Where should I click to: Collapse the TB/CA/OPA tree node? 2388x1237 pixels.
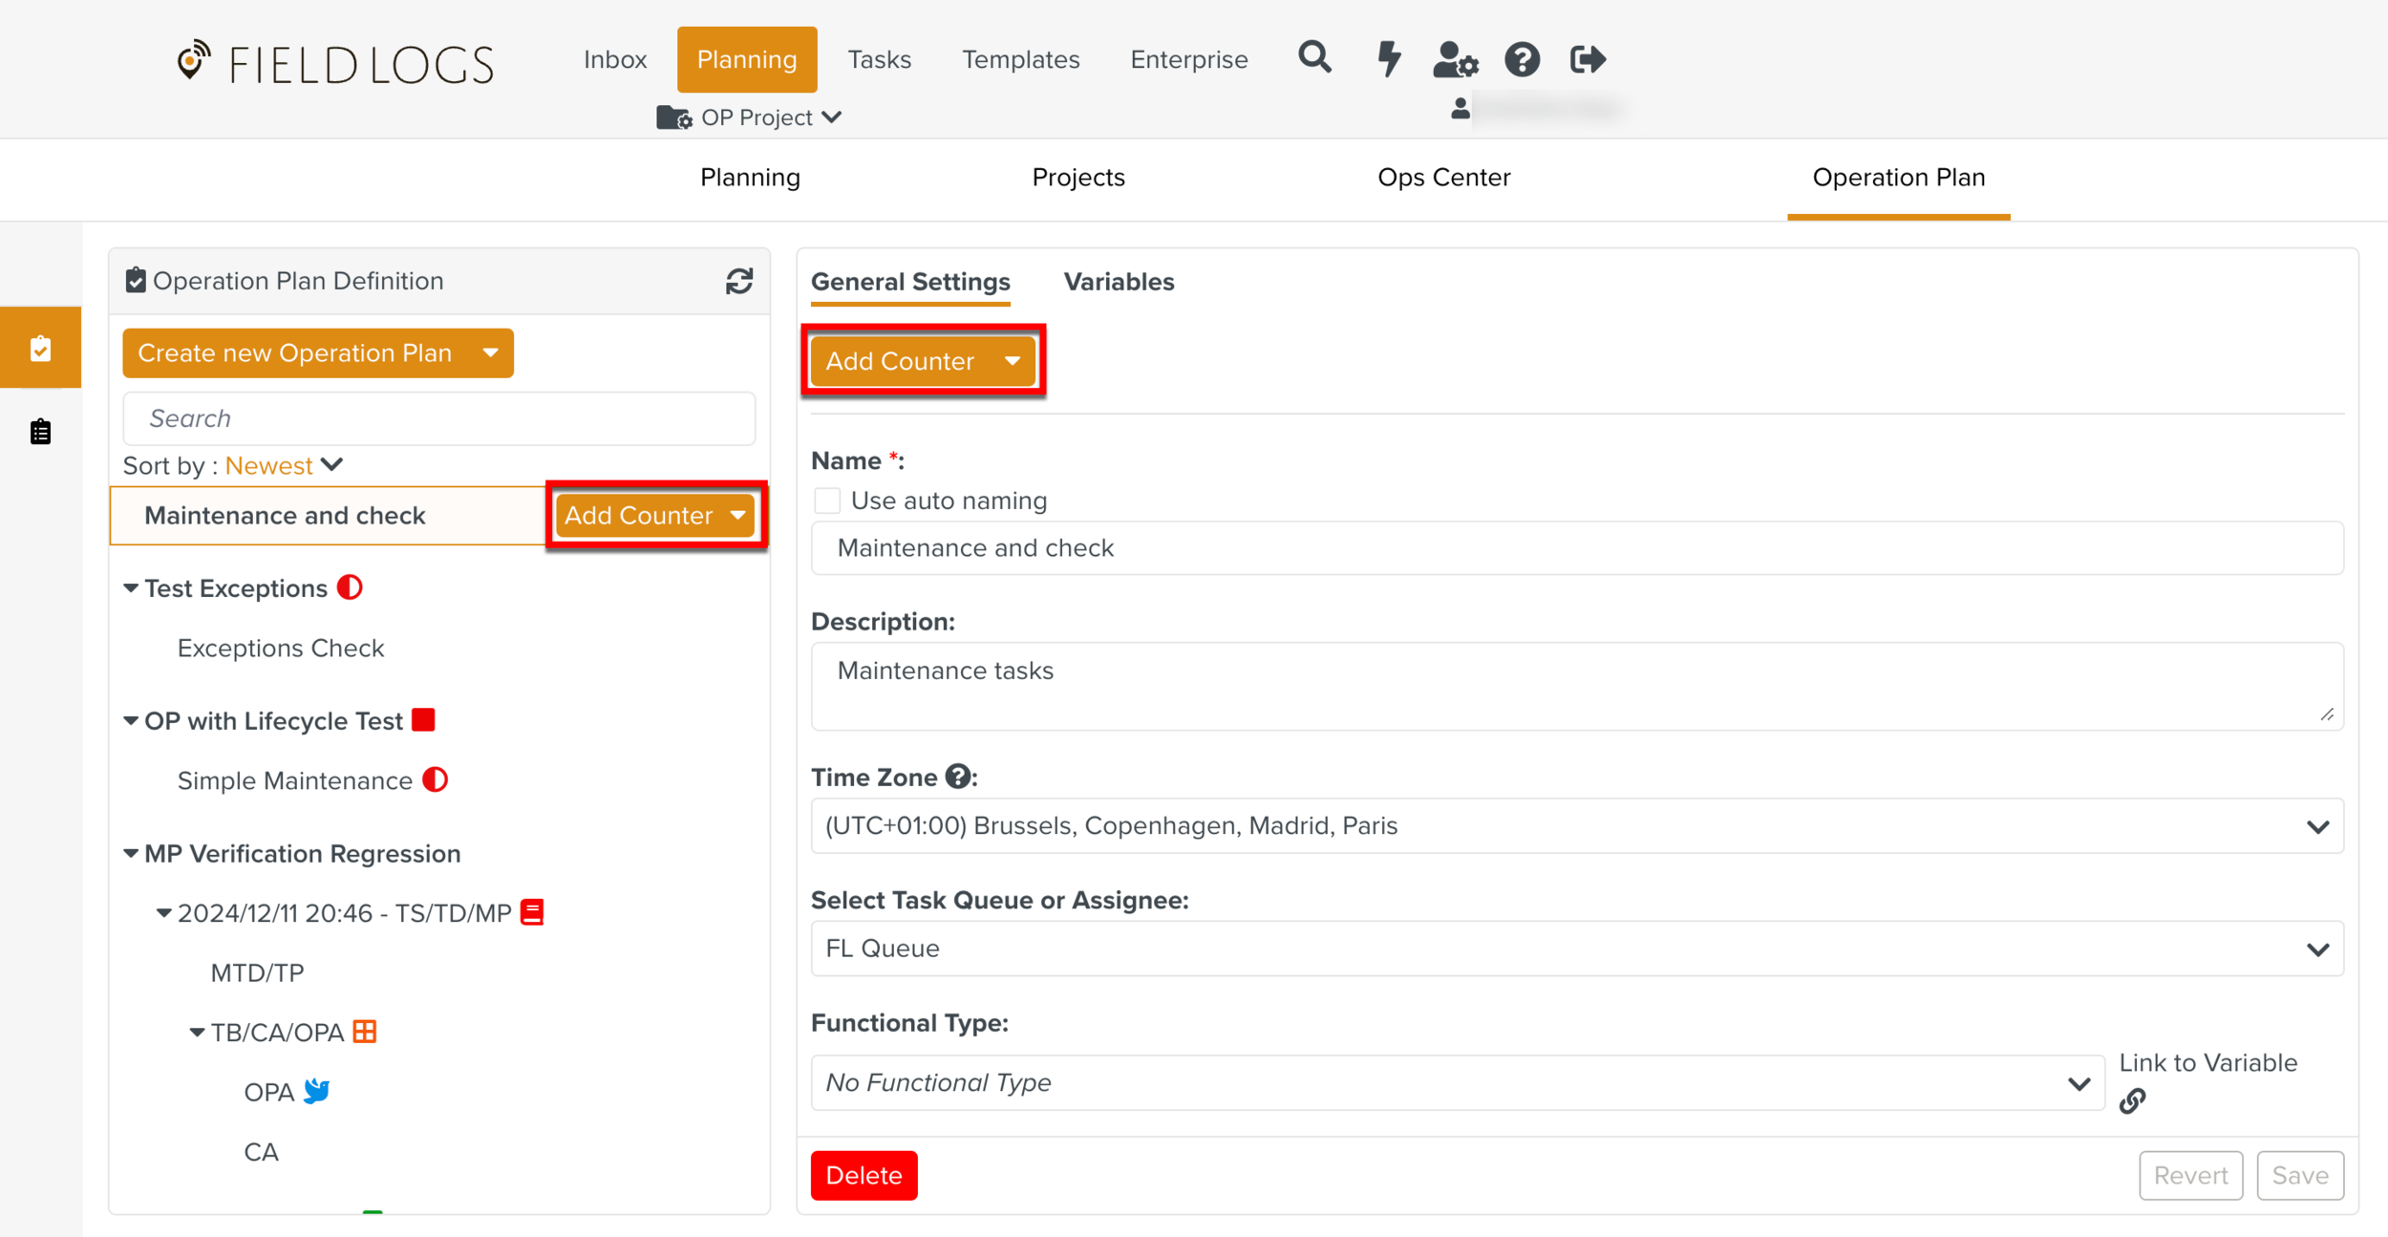pos(197,1033)
